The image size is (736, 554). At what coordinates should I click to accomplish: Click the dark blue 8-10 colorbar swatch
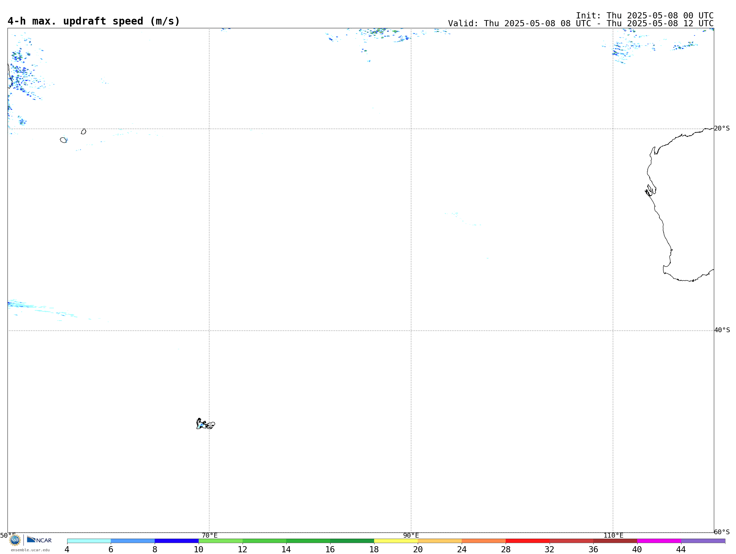point(177,541)
